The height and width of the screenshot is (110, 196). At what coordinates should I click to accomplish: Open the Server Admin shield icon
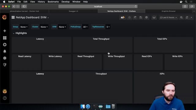(5, 65)
